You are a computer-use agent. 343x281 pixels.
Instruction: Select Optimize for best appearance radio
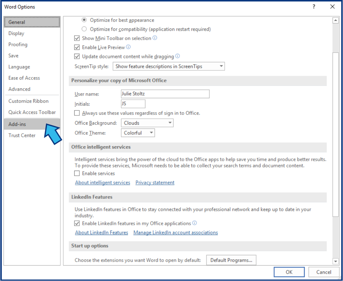click(x=84, y=20)
